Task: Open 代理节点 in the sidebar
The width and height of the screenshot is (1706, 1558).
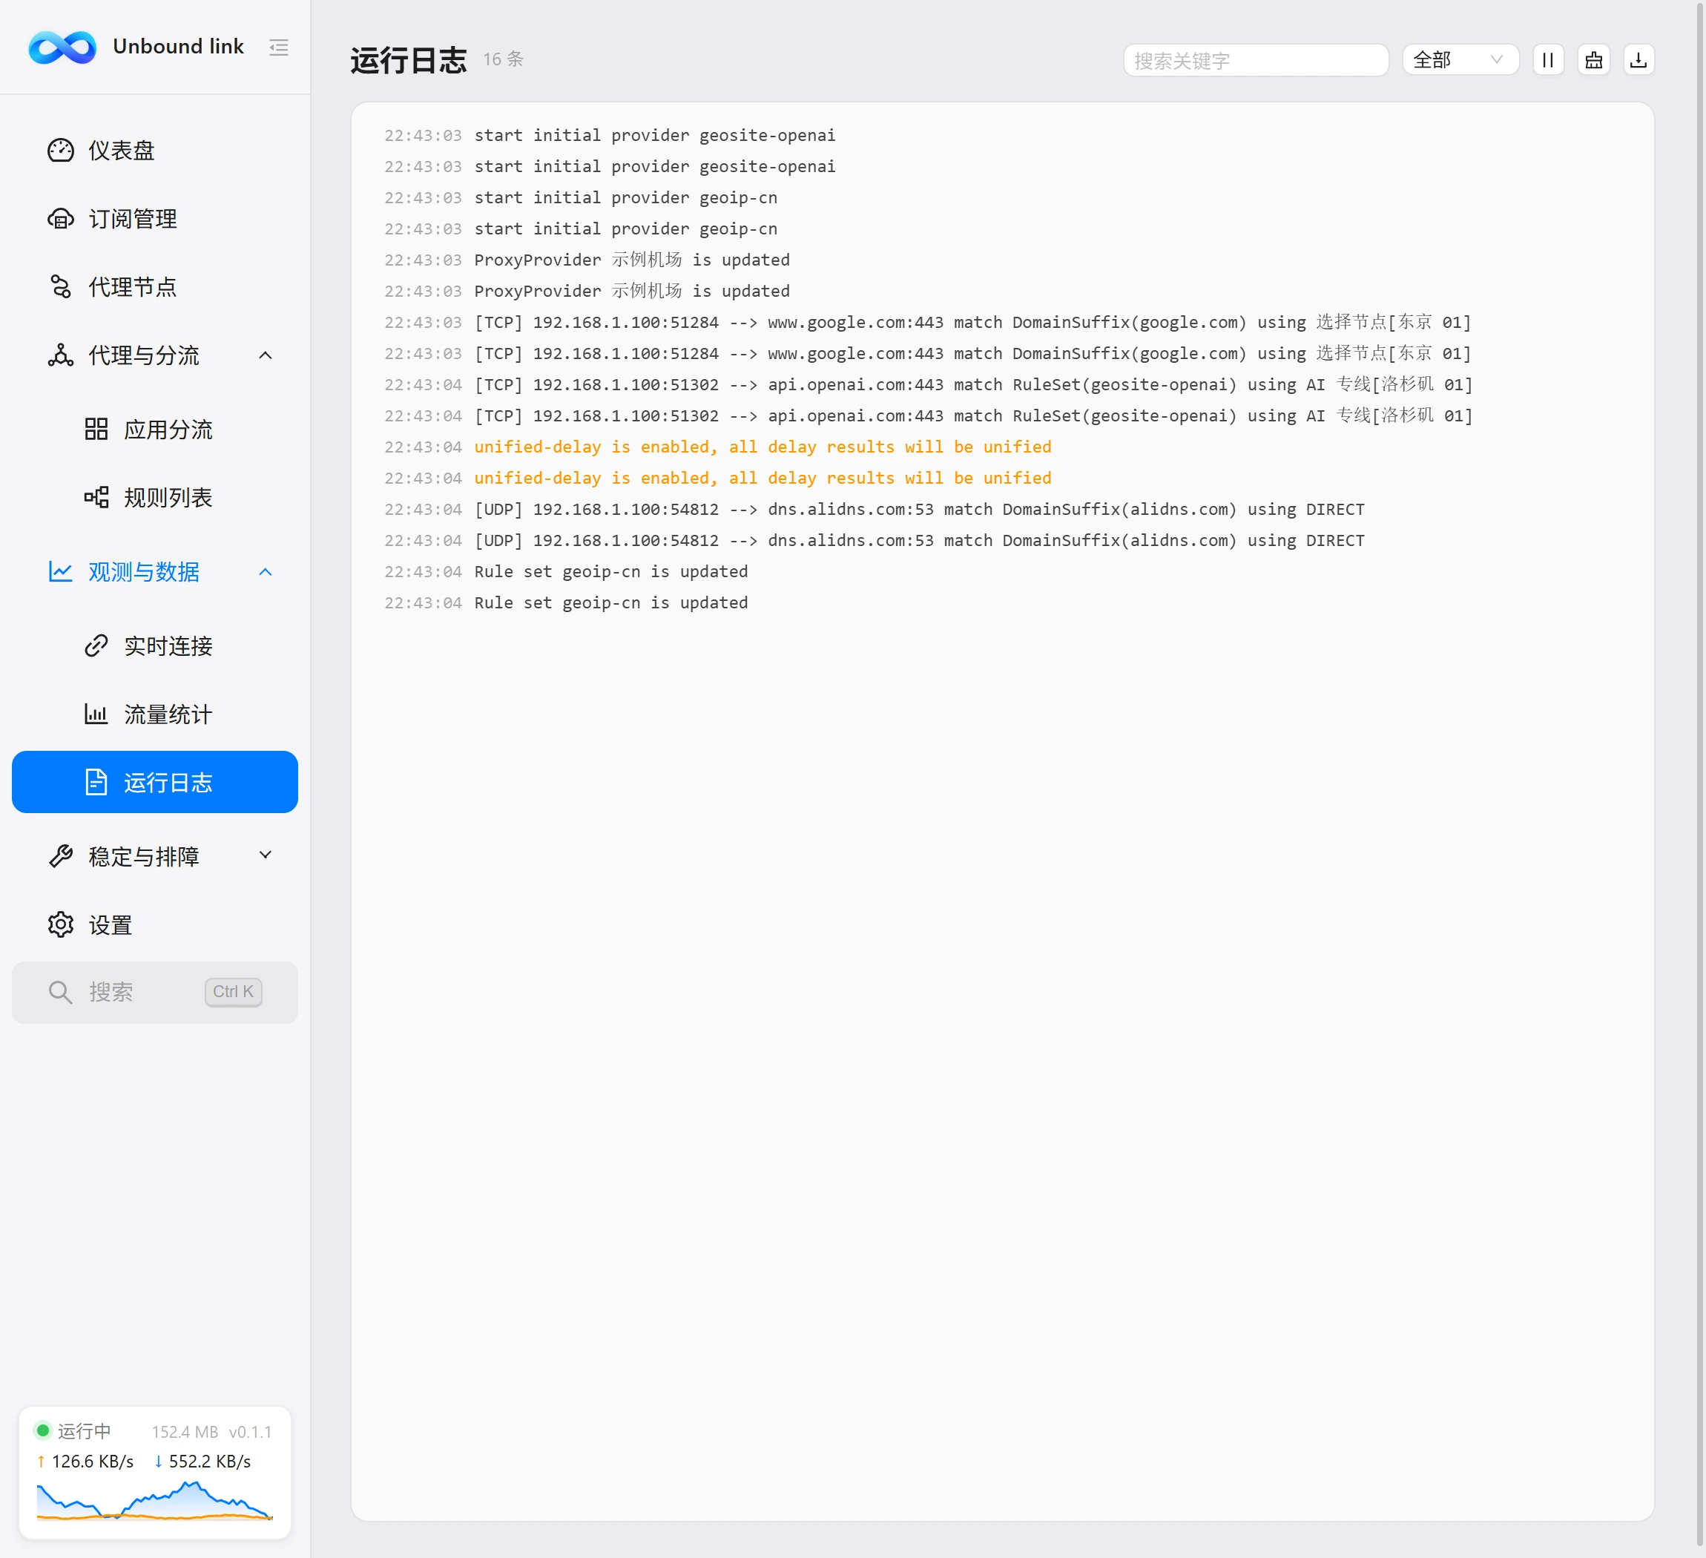Action: pyautogui.click(x=155, y=287)
